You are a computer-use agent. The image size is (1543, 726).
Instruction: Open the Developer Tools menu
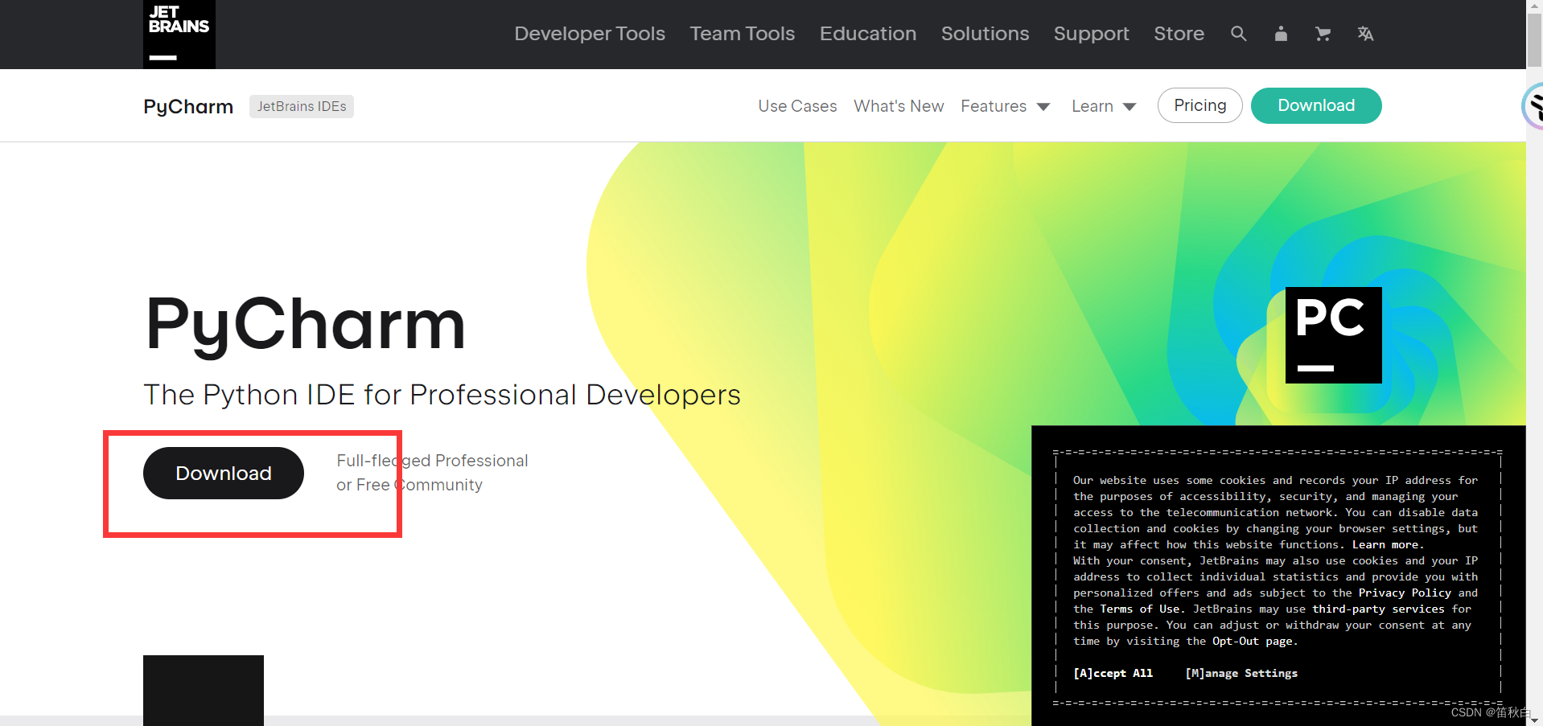(x=590, y=34)
